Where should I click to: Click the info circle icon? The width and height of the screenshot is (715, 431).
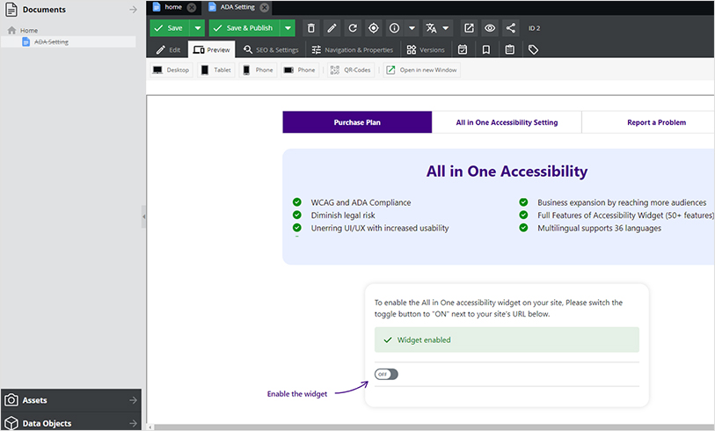pos(394,28)
